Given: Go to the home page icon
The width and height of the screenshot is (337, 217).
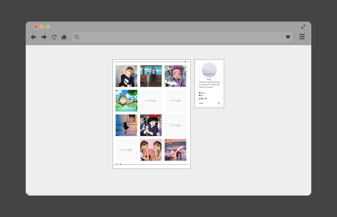Looking at the screenshot, I should pos(64,37).
